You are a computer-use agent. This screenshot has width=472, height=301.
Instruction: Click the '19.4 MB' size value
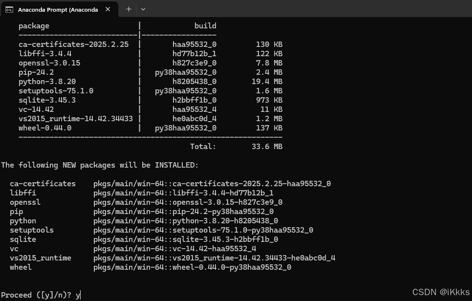pyautogui.click(x=267, y=82)
